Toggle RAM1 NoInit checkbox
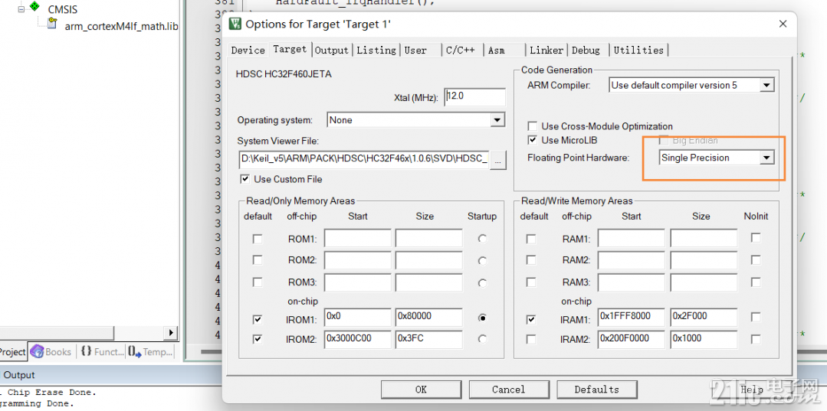The image size is (827, 411). pos(756,238)
